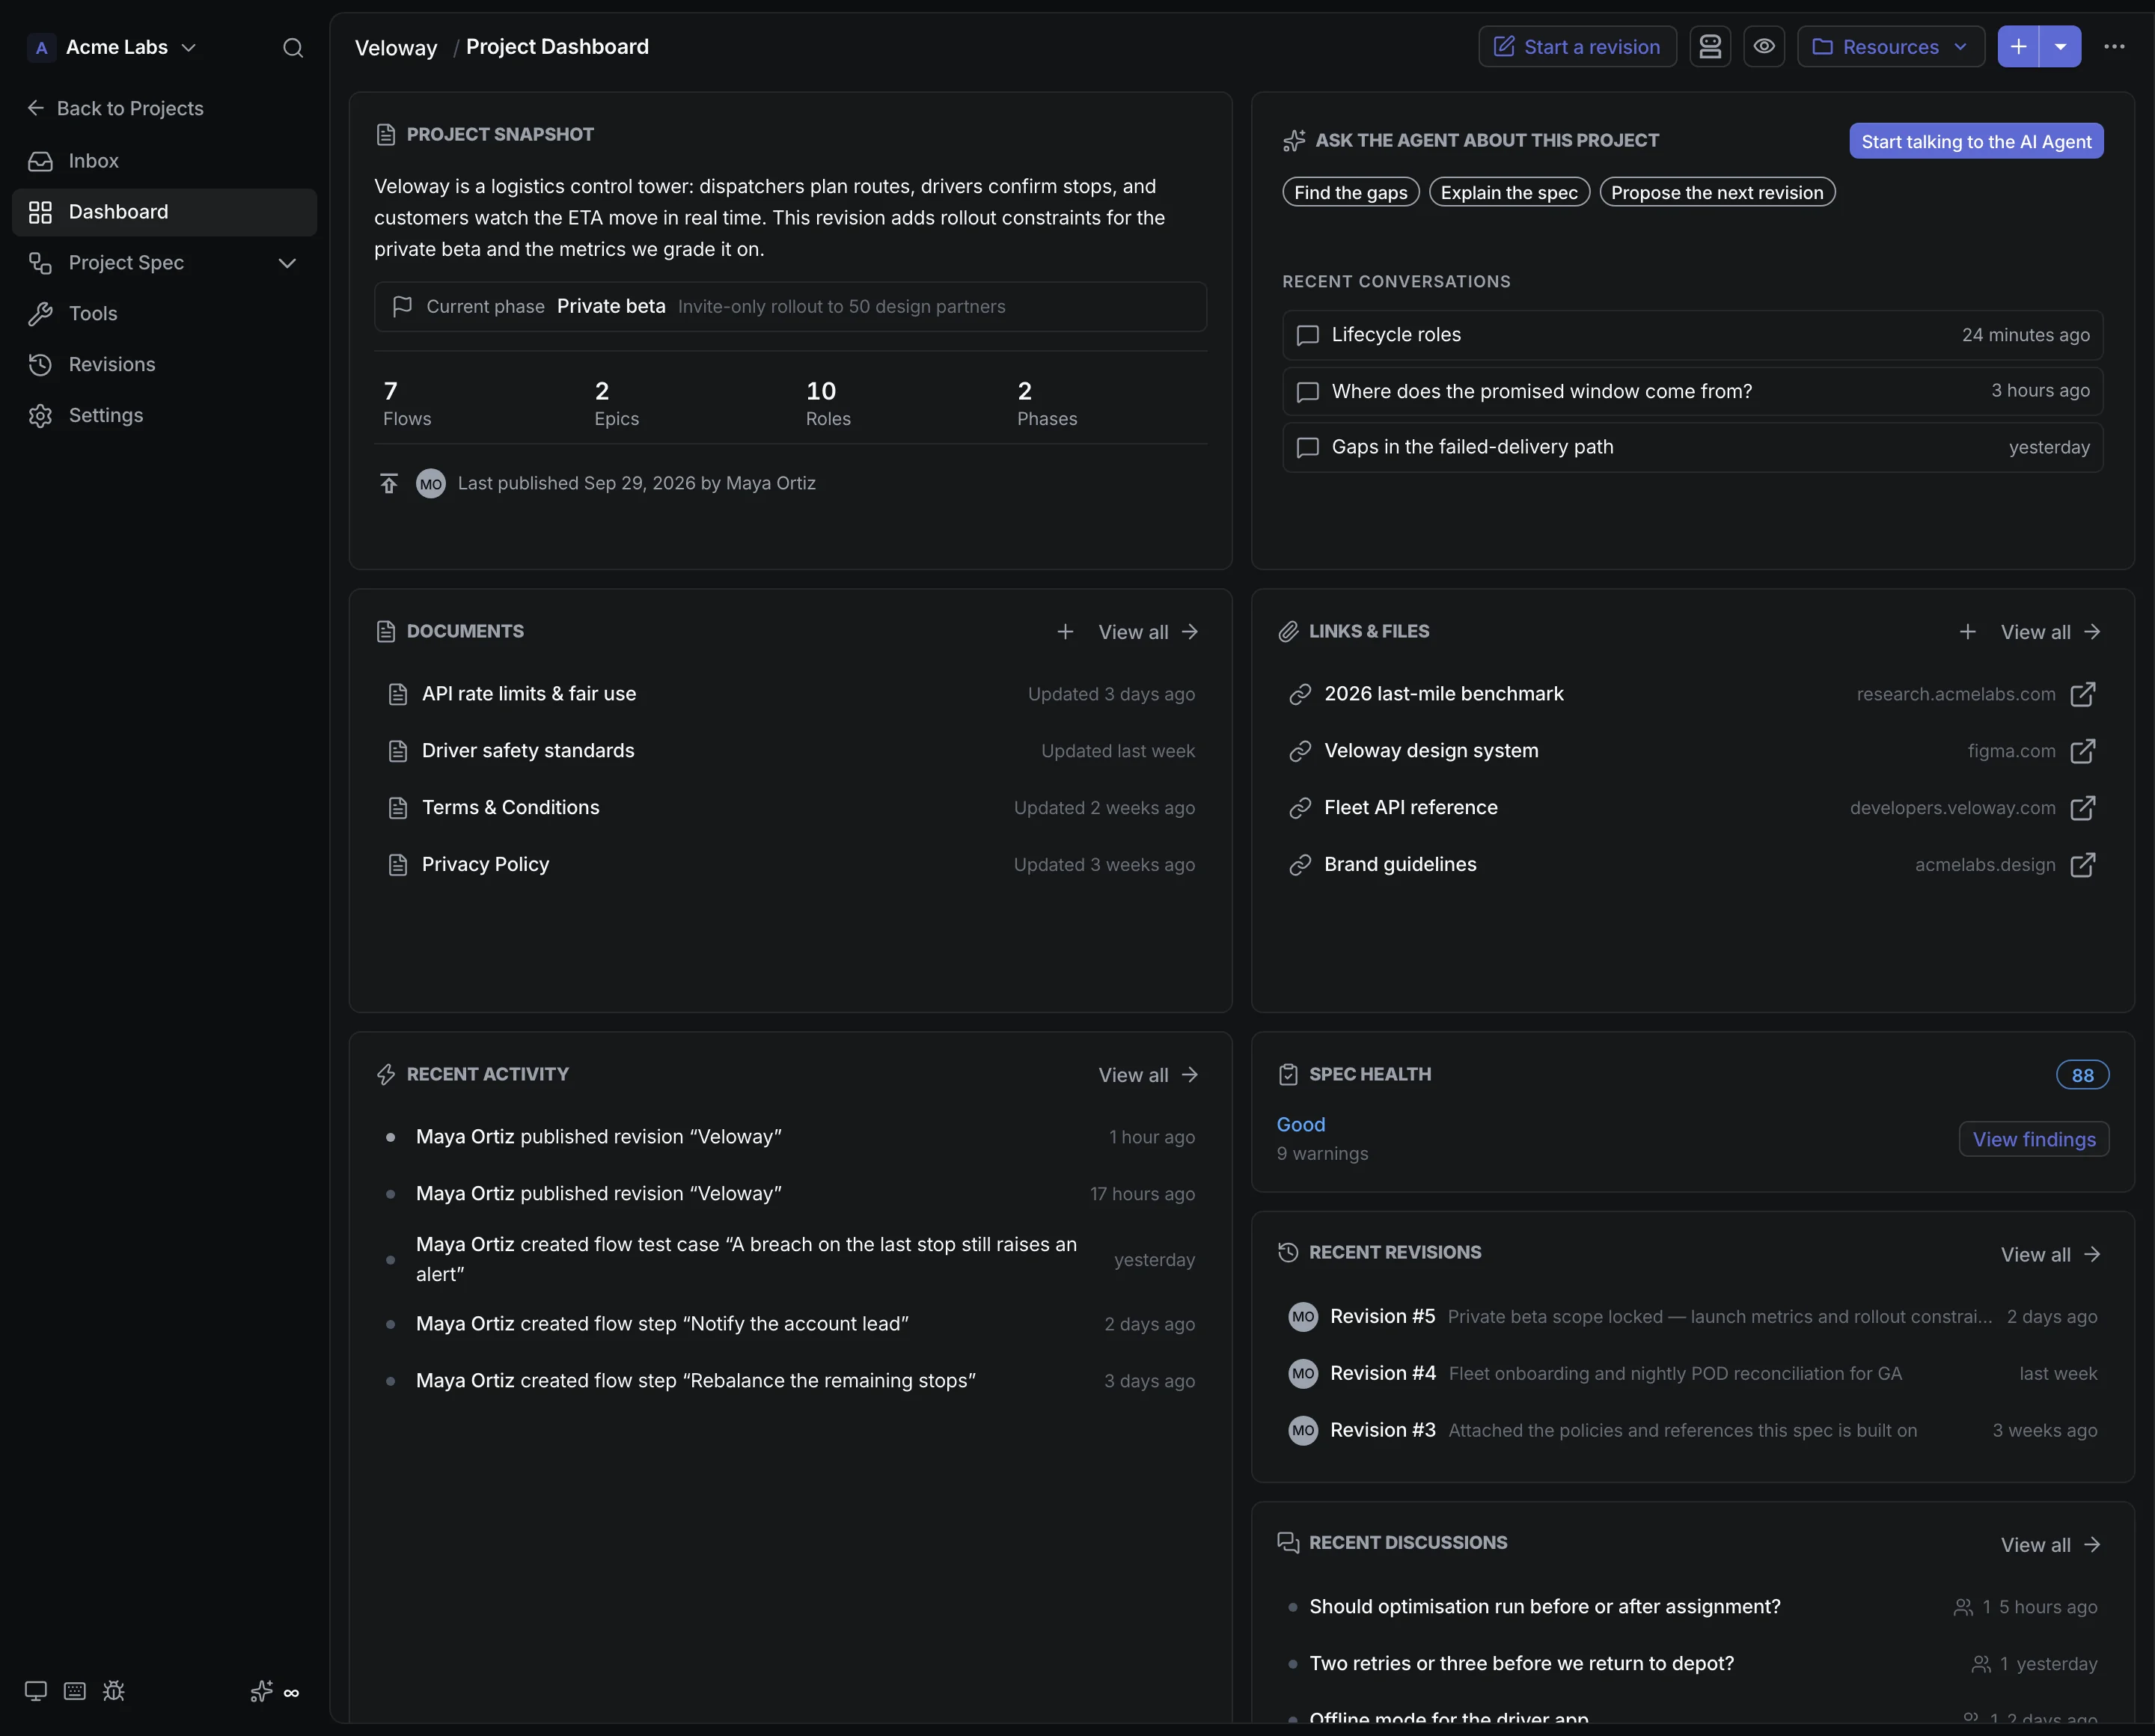Click the monitor icon at sidebar bottom
The width and height of the screenshot is (2155, 1736).
pos(36,1691)
